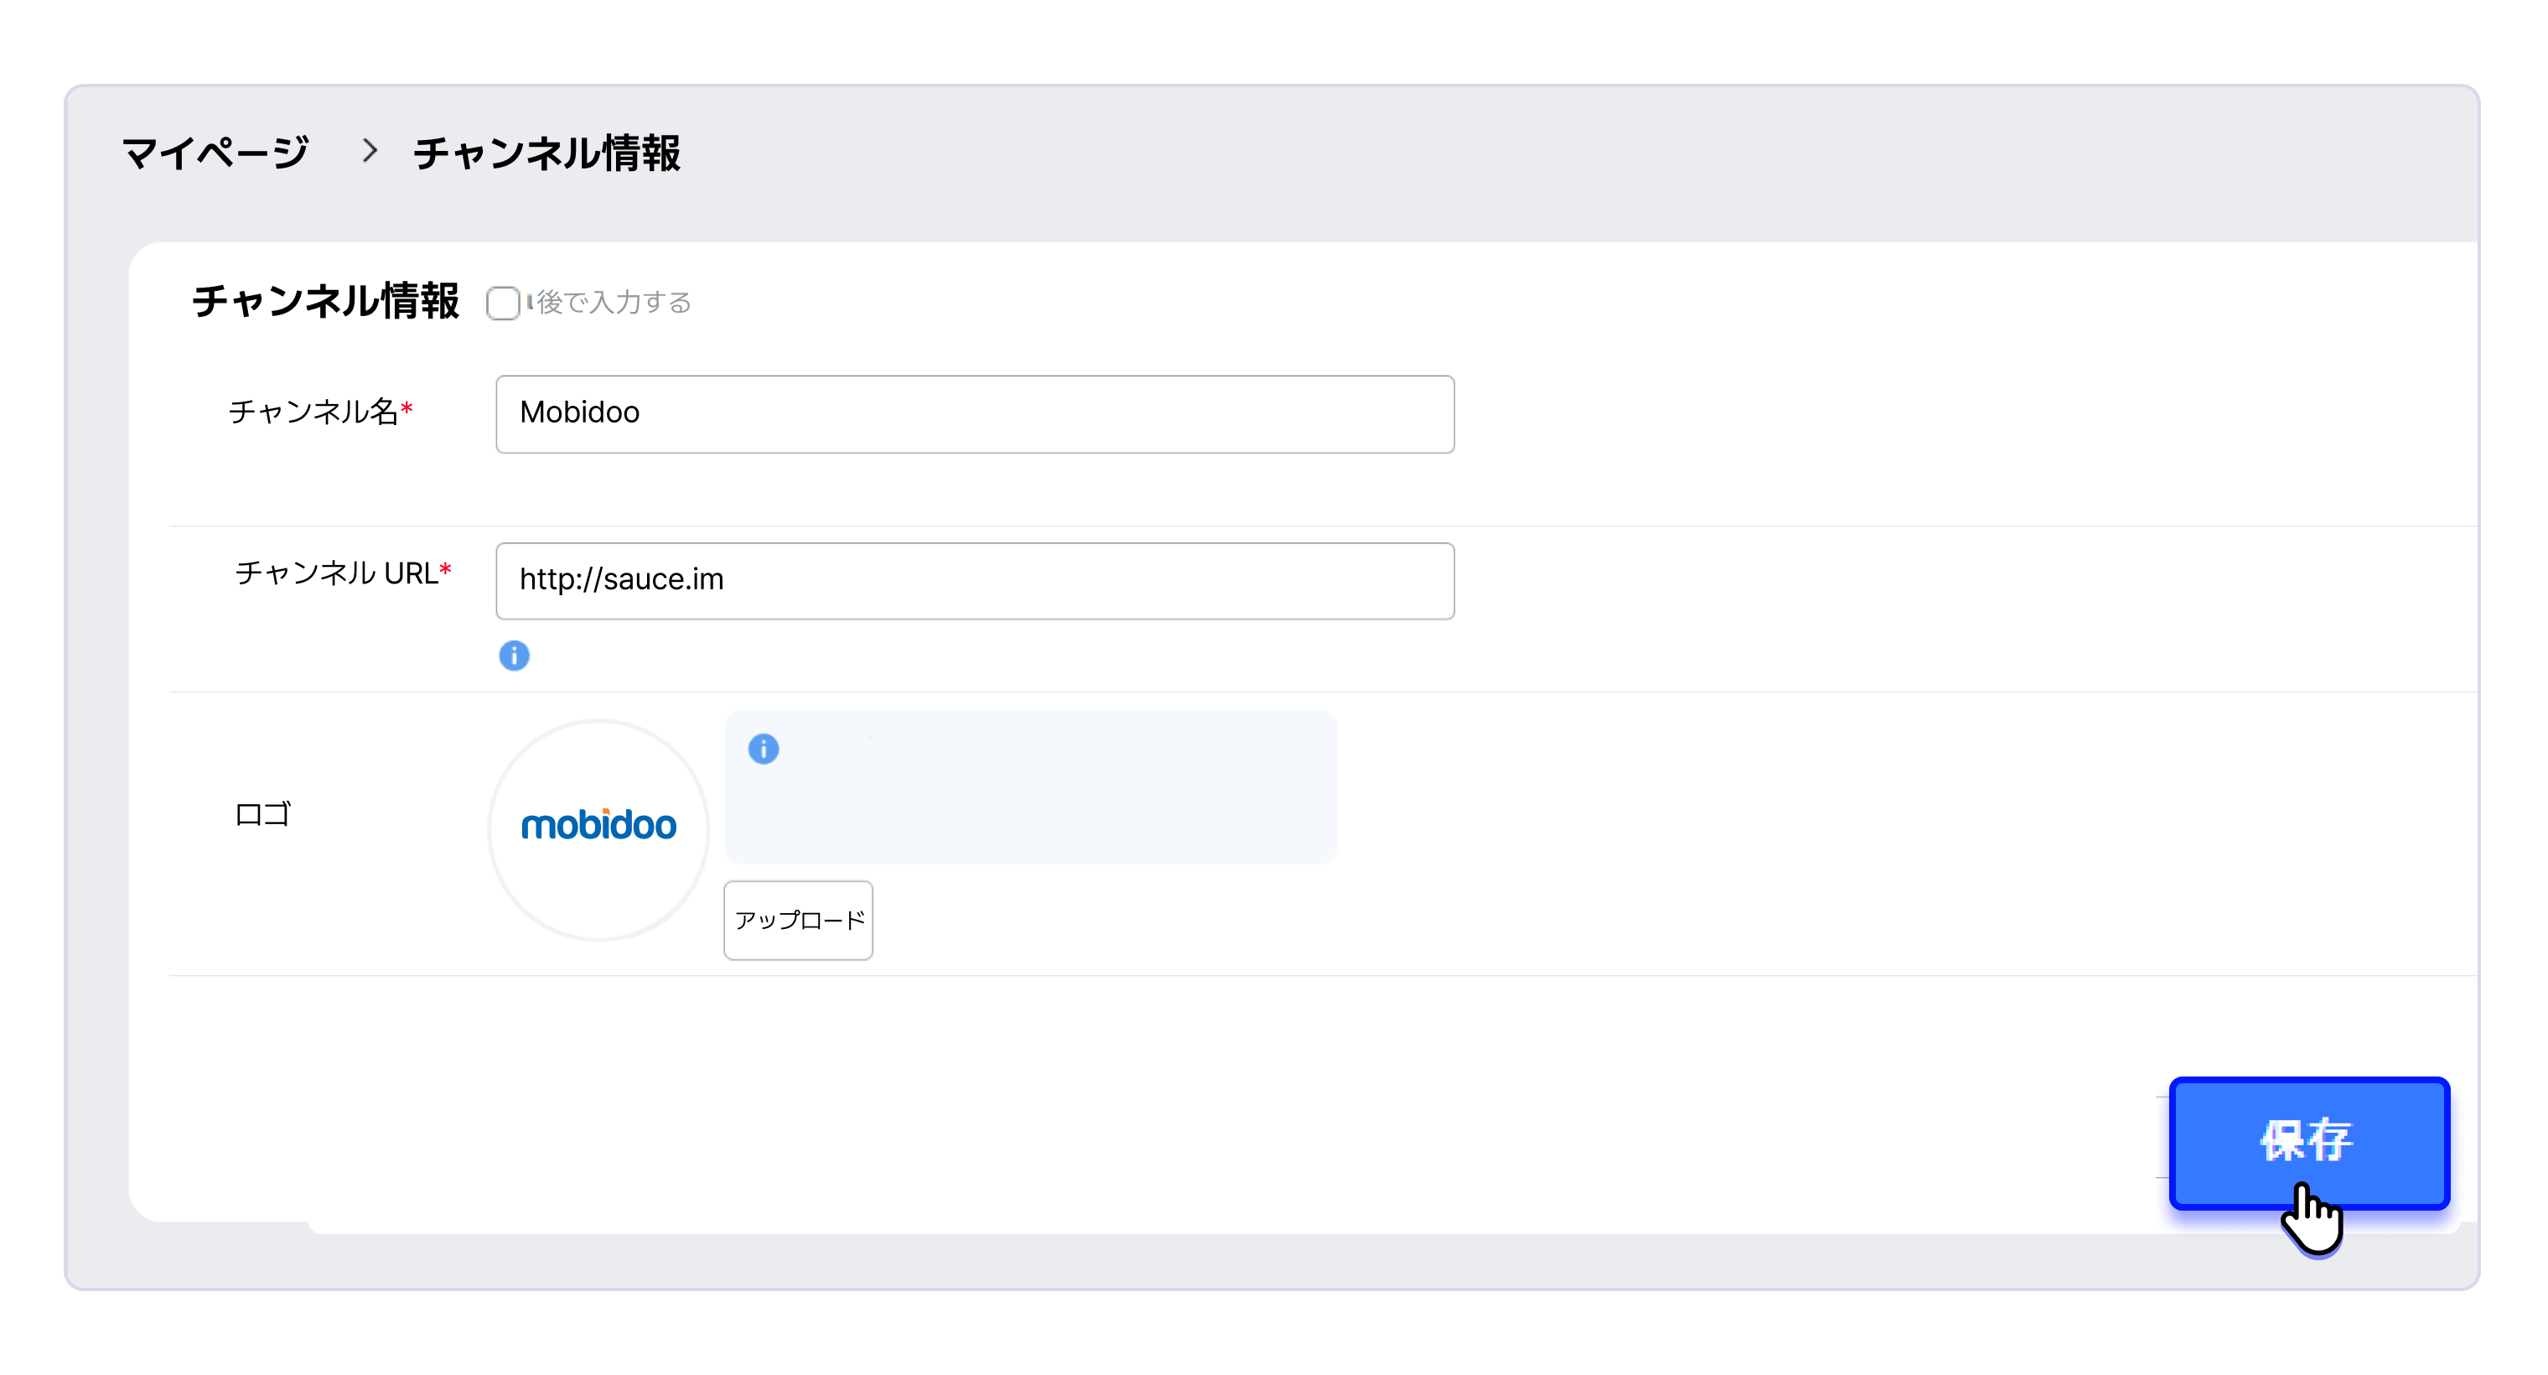Click the orange dot in mobidoo logo
2548x1375 pixels.
(606, 812)
